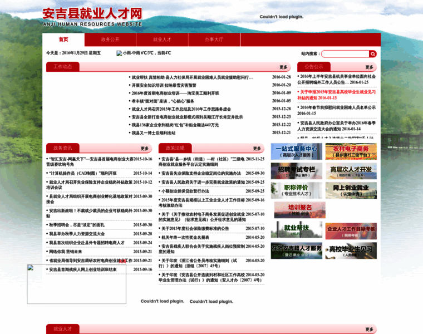The height and width of the screenshot is (334, 423).
Task: Expand 政务资讯 section via 更多
Action: 144,149
